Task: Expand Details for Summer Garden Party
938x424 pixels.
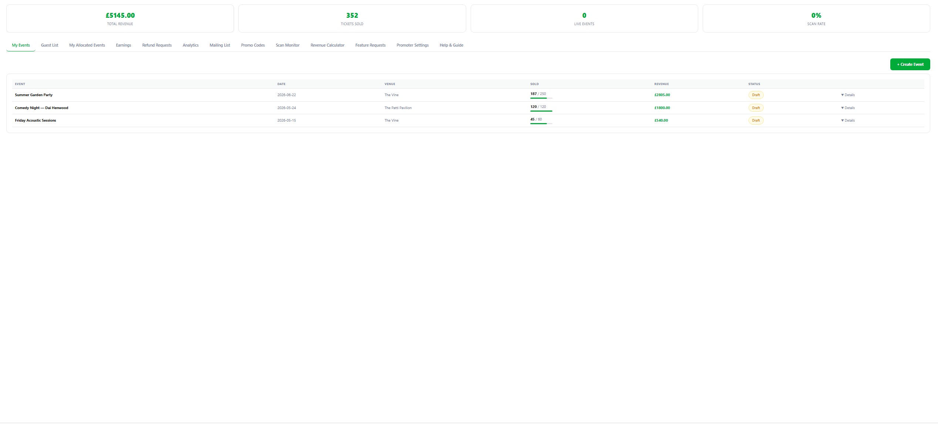Action: point(848,95)
